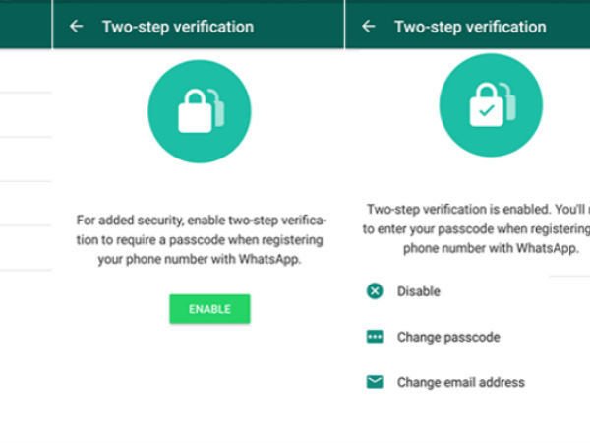The width and height of the screenshot is (590, 443).
Task: Click the envelope icon for email
Action: point(375,382)
